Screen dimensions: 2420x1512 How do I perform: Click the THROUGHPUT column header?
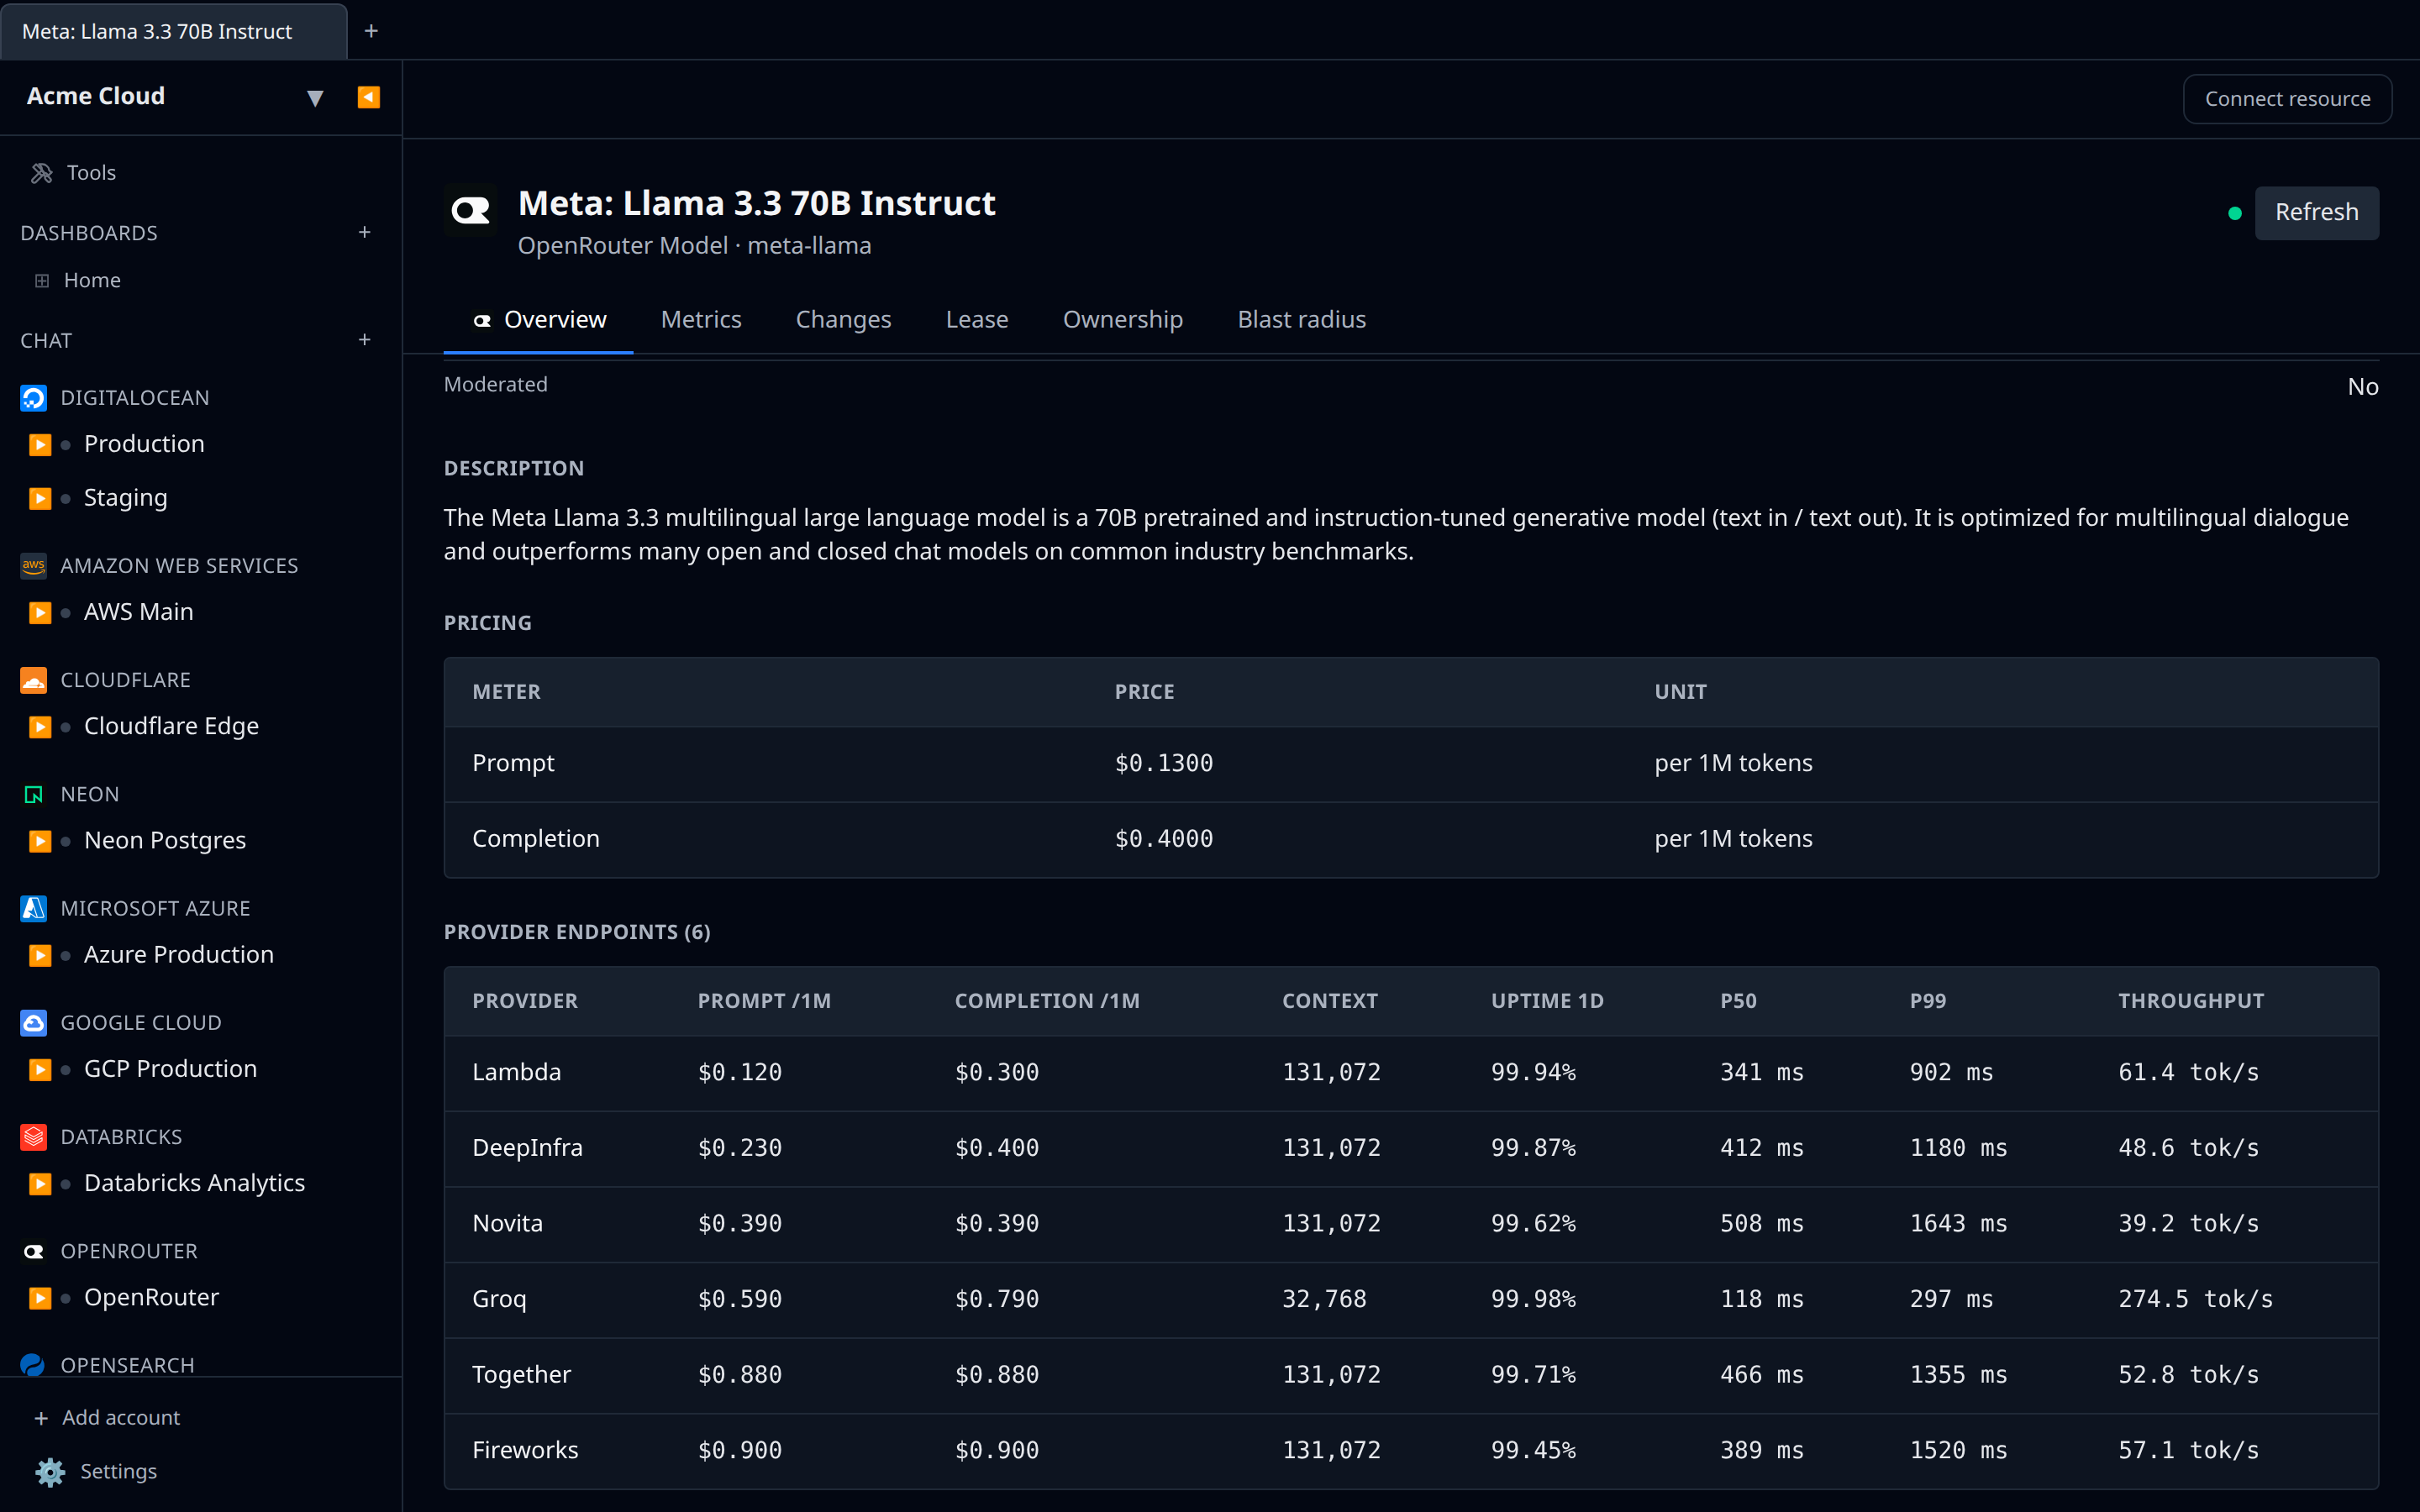coord(2190,1001)
